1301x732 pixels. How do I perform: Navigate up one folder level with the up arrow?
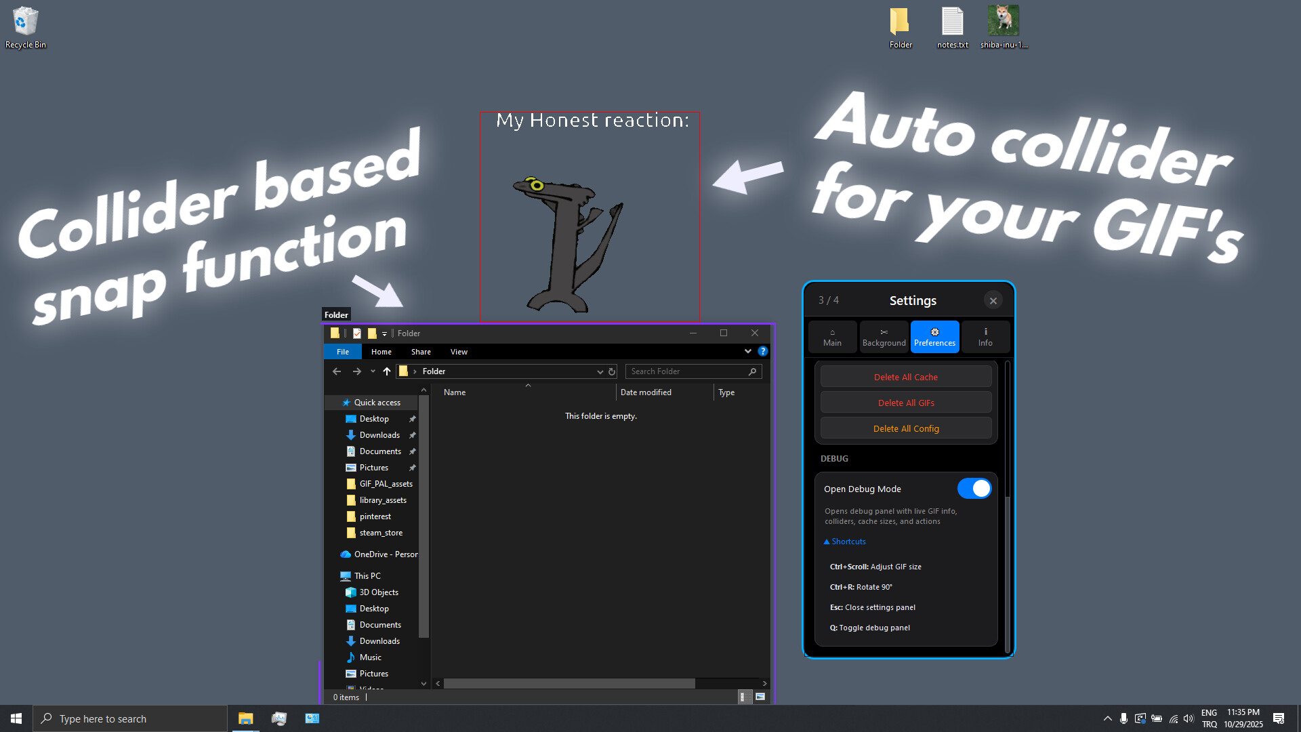(x=386, y=371)
